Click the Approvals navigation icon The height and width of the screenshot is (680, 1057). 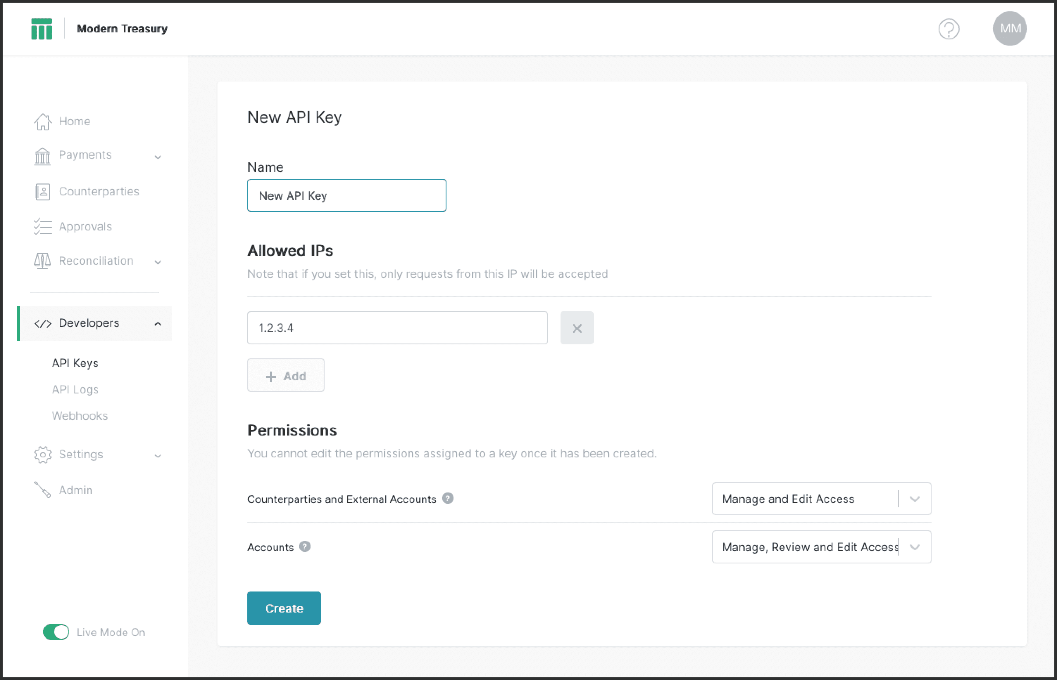tap(41, 226)
